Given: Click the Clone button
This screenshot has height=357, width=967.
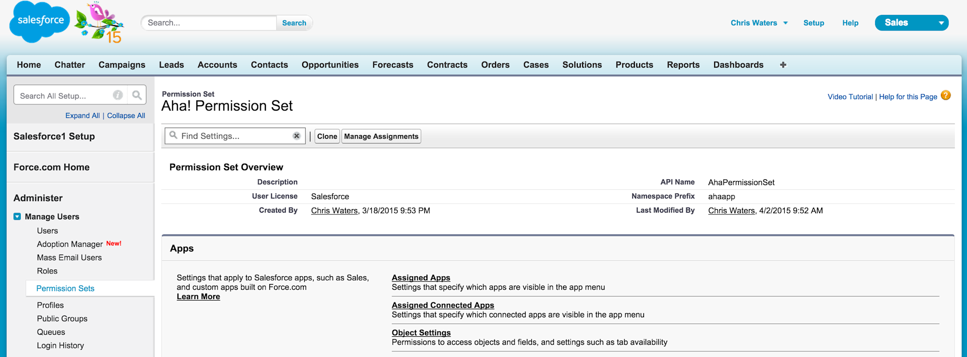Looking at the screenshot, I should point(327,136).
